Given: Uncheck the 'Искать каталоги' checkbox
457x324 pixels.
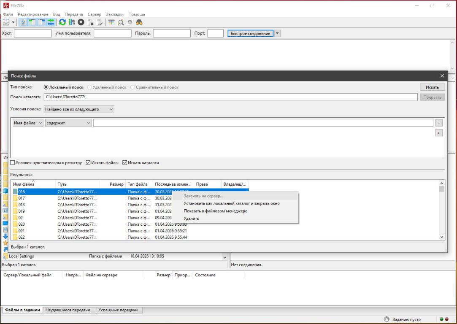Looking at the screenshot, I should [125, 163].
